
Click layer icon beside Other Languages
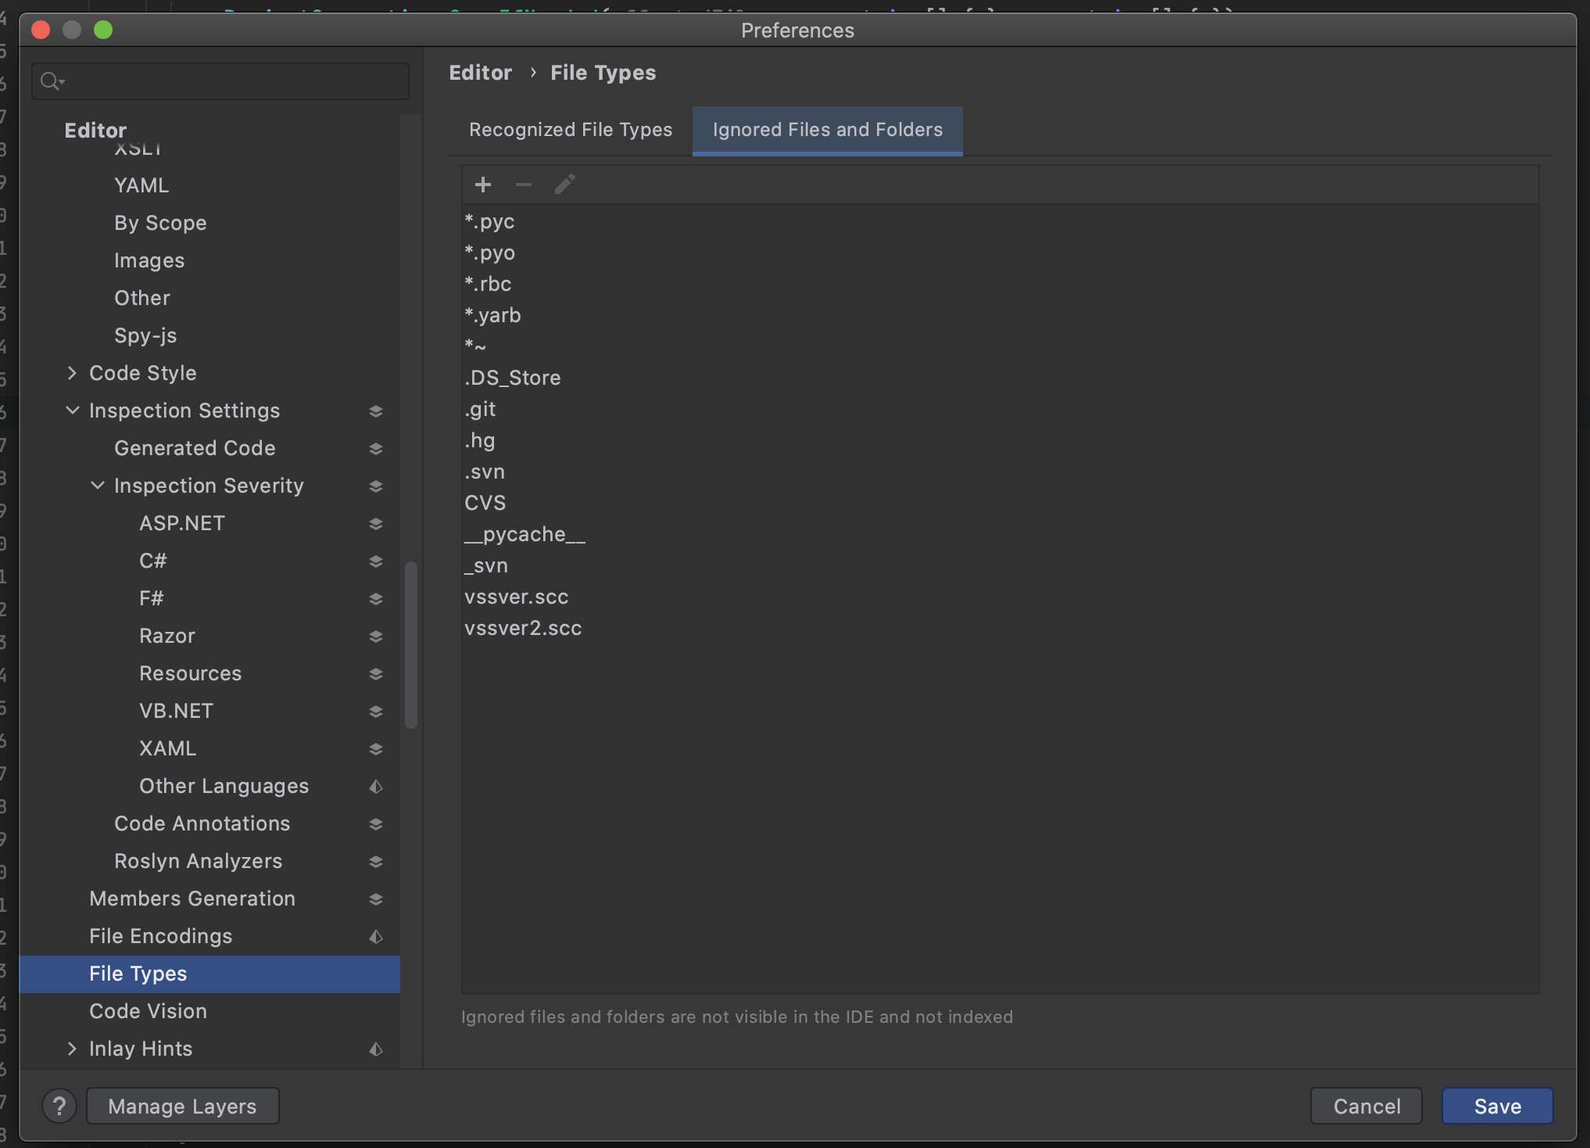click(376, 787)
